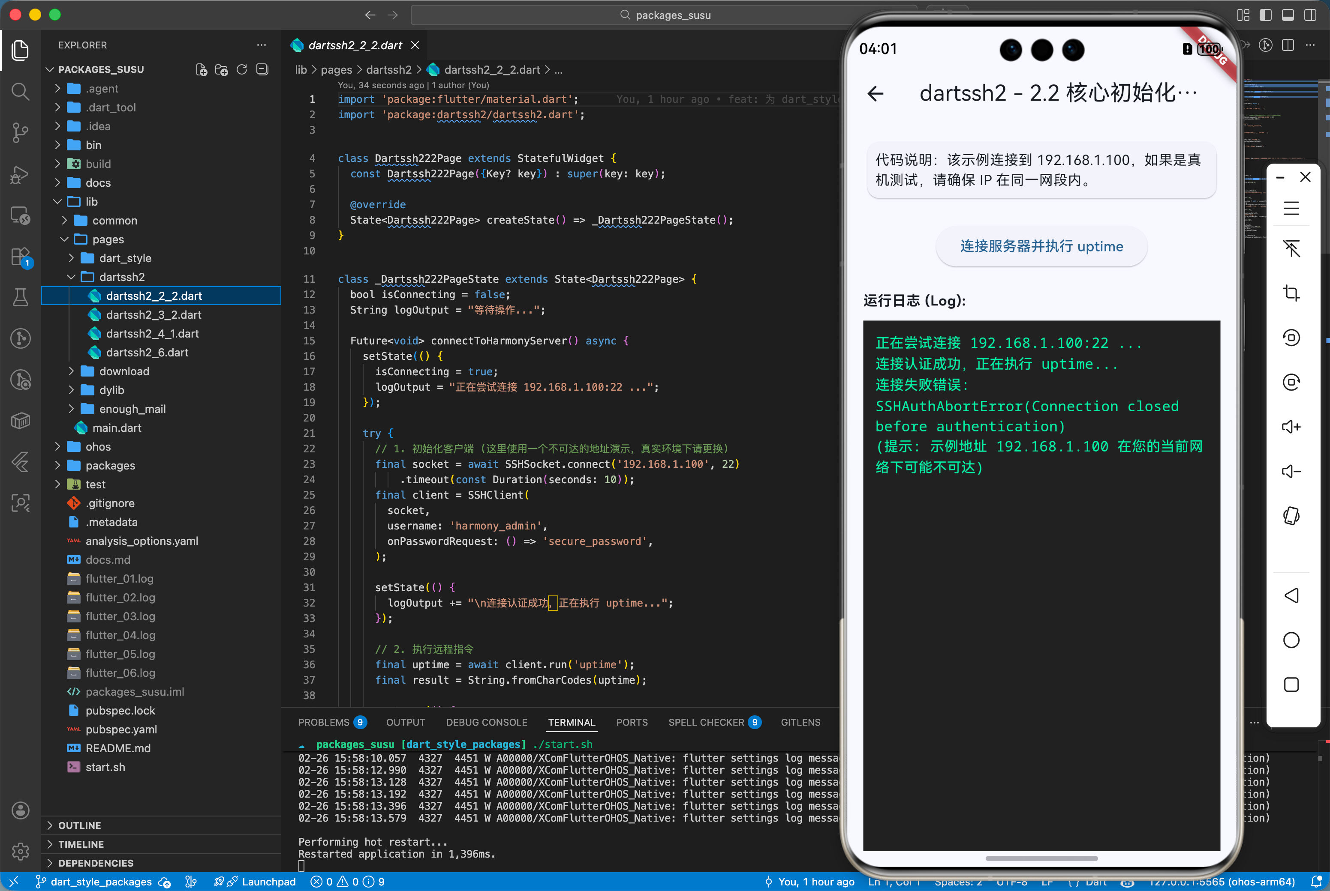Expand the OUTLINE section
This screenshot has height=891, width=1330.
click(x=80, y=825)
